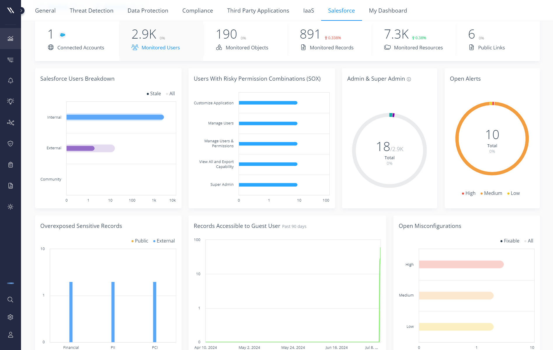The height and width of the screenshot is (350, 553).
Task: Click the info icon next to Admin & Super Admin
Action: (x=409, y=79)
